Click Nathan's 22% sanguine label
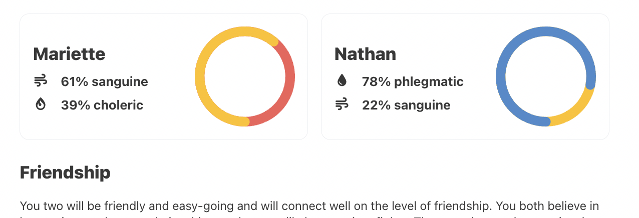Screen dimensions: 639x218 coord(406,105)
